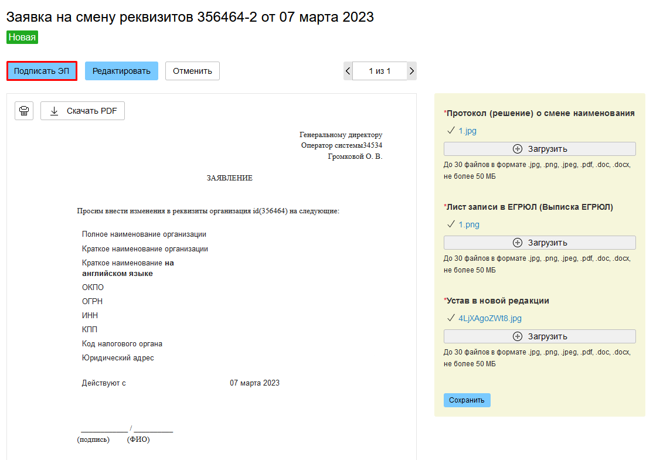Click the Подписать ЭП button

point(42,71)
